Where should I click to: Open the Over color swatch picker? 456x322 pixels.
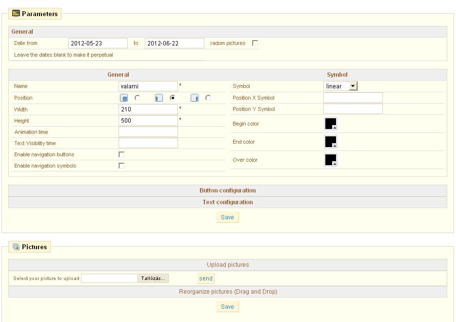[331, 160]
